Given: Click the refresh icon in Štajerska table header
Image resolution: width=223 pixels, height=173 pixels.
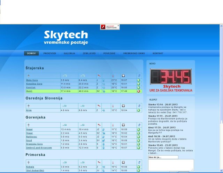Looking at the screenshot, I should point(139,76).
